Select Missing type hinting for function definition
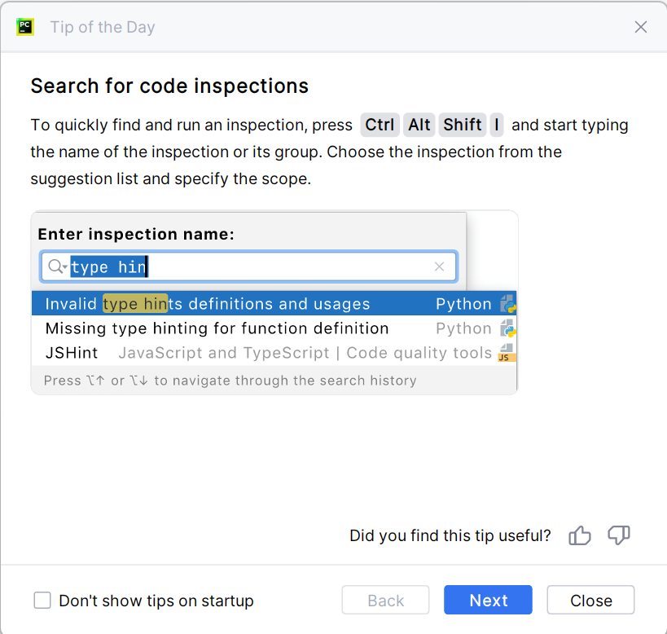The image size is (667, 634). (x=217, y=328)
